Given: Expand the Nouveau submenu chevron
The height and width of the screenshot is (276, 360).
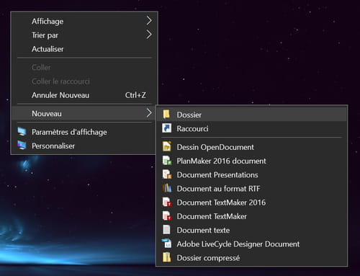Looking at the screenshot, I should tap(149, 113).
